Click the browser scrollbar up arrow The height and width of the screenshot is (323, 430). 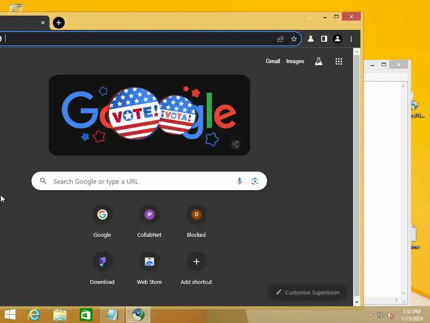pyautogui.click(x=357, y=52)
